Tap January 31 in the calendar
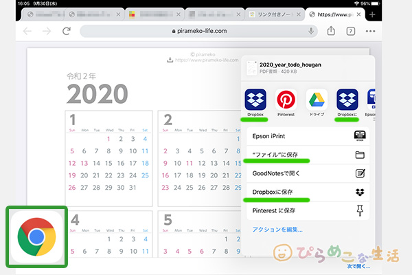This screenshot has width=412, height=275. pos(133,188)
